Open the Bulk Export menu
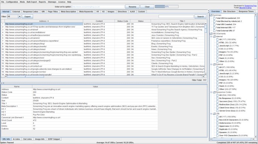 click(x=32, y=2)
